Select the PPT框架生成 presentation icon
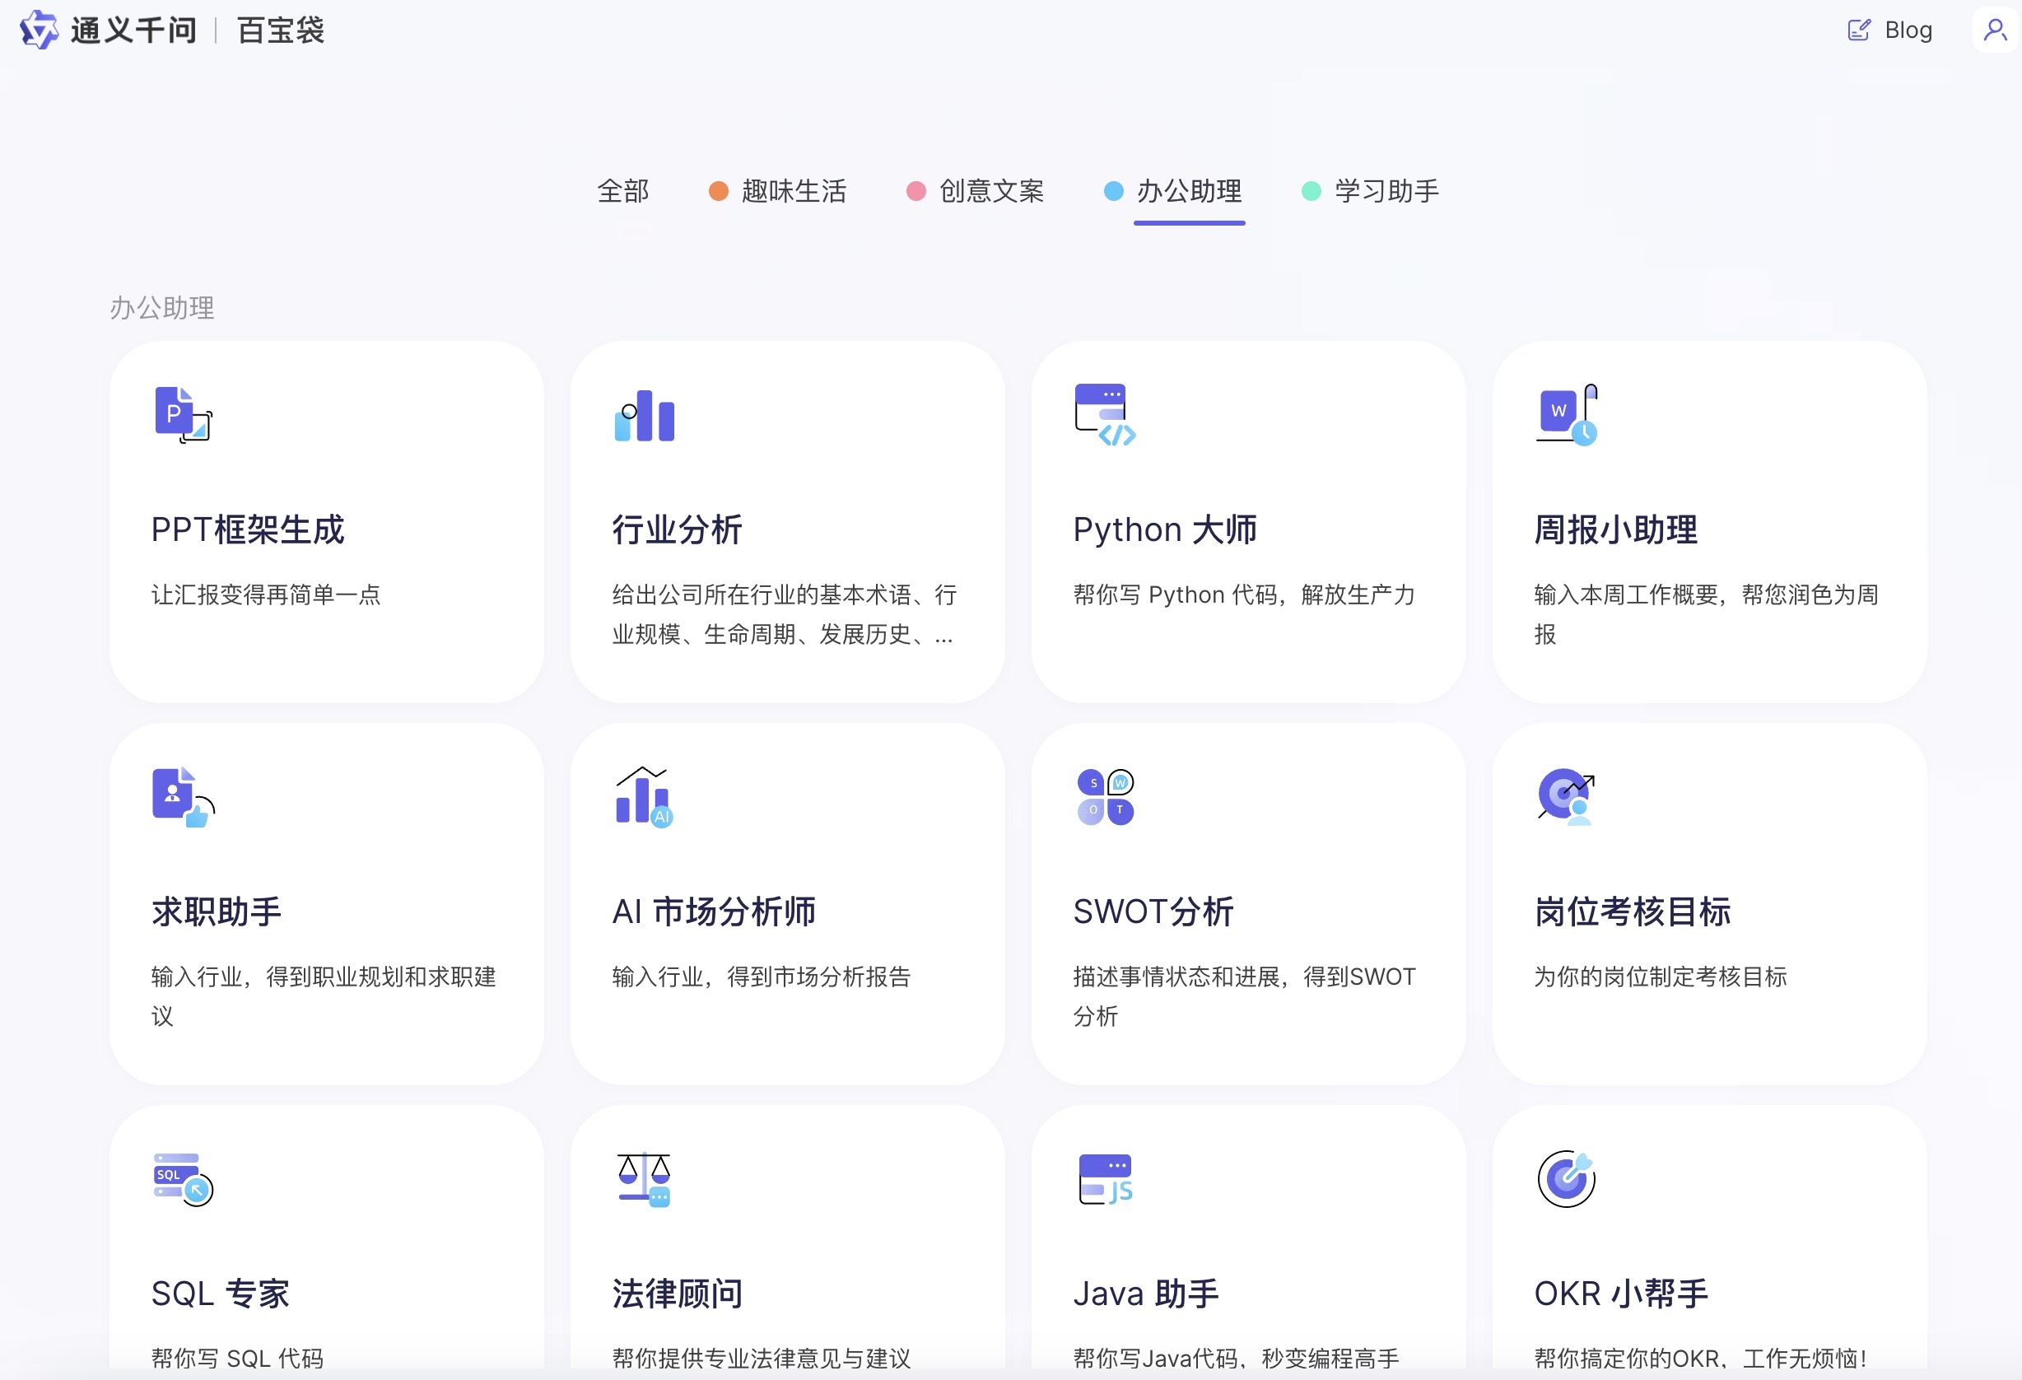The height and width of the screenshot is (1380, 2022). pyautogui.click(x=182, y=415)
